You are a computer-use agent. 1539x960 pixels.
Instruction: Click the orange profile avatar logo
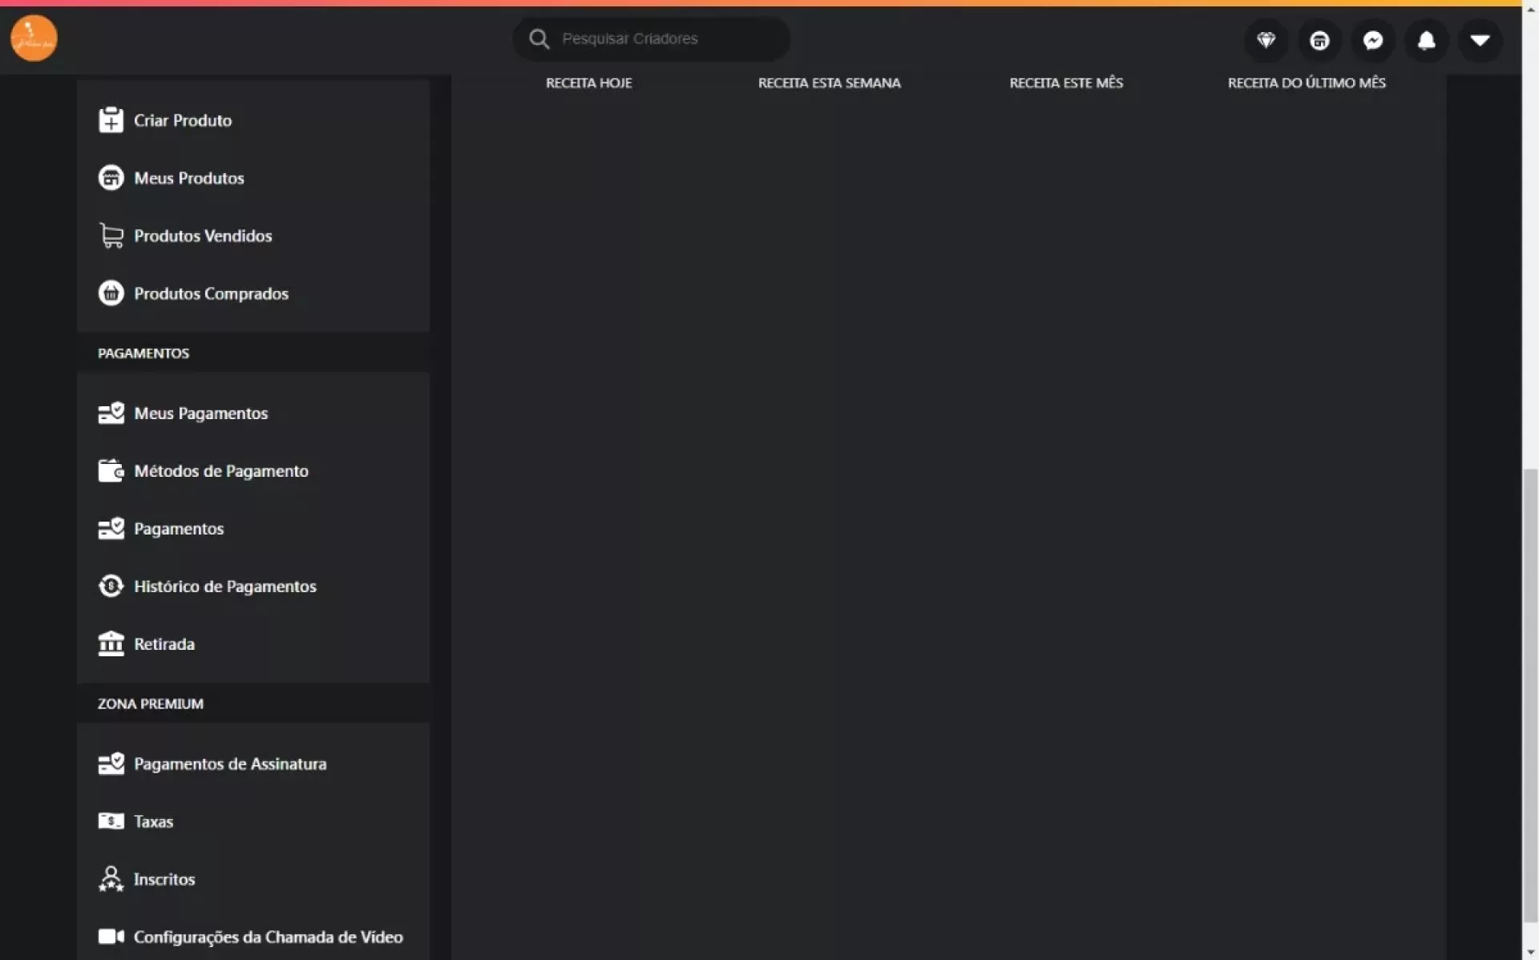coord(34,38)
